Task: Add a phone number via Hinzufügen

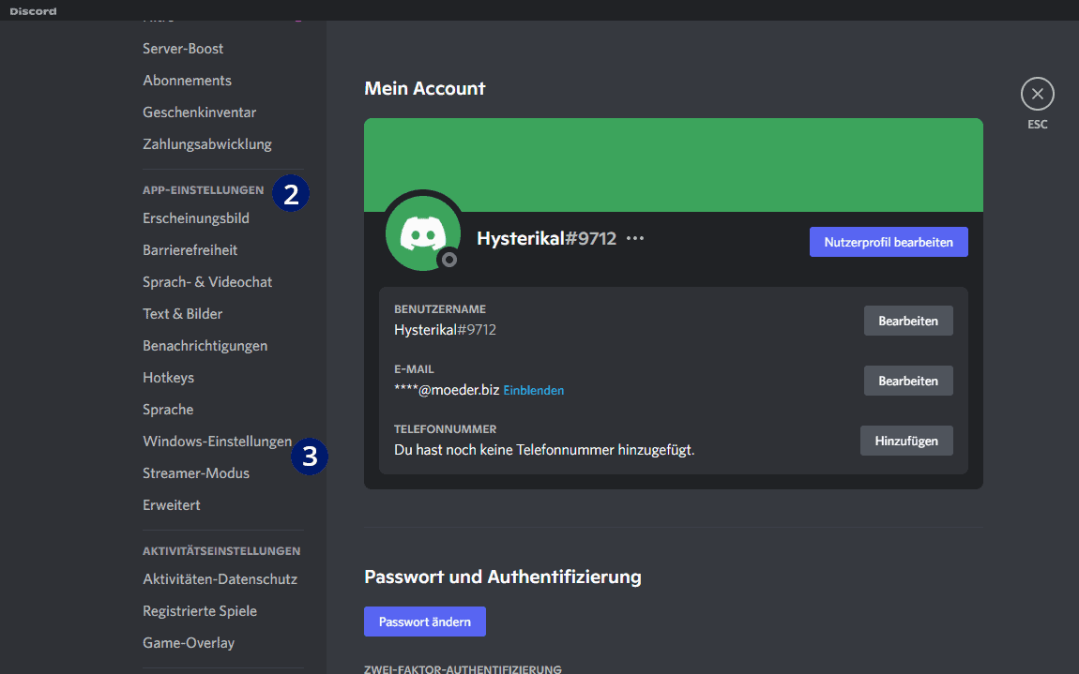Action: 906,441
